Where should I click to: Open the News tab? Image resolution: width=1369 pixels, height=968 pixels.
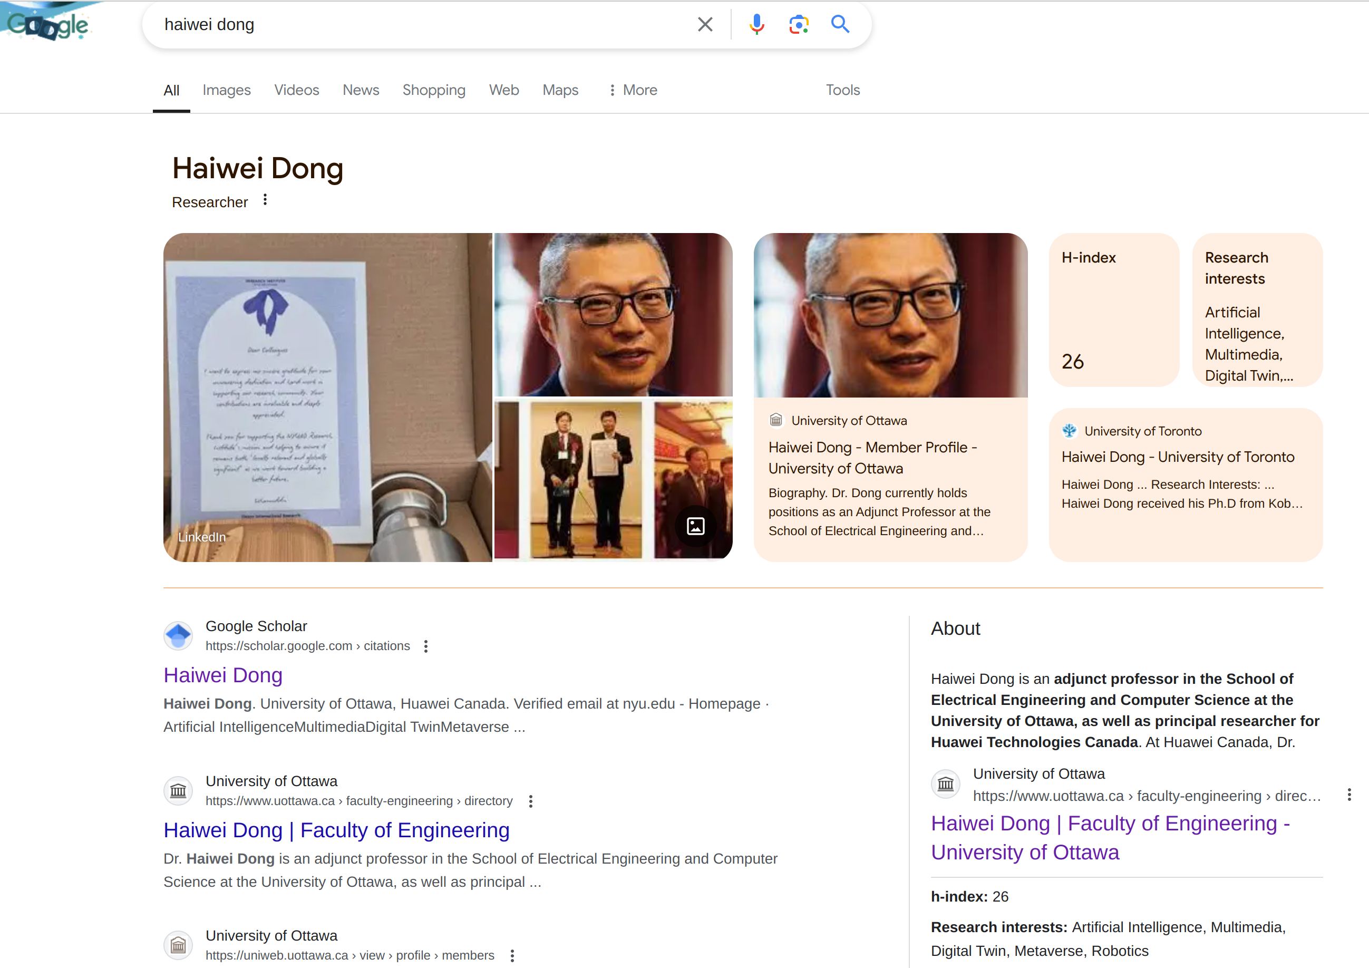pos(361,90)
